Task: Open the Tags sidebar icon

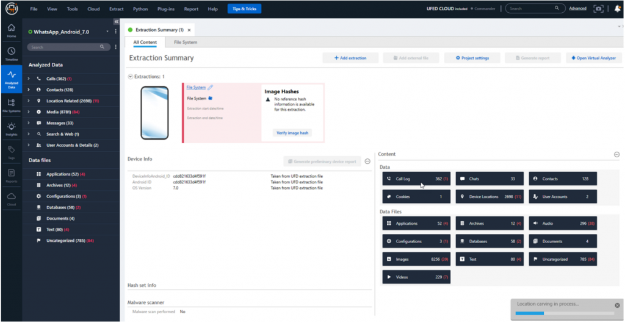Action: pos(11,152)
